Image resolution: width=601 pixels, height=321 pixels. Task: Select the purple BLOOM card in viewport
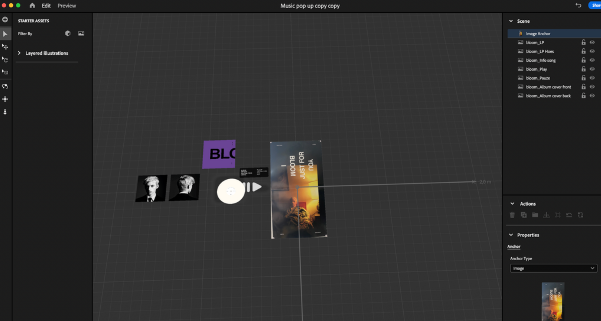pyautogui.click(x=219, y=154)
